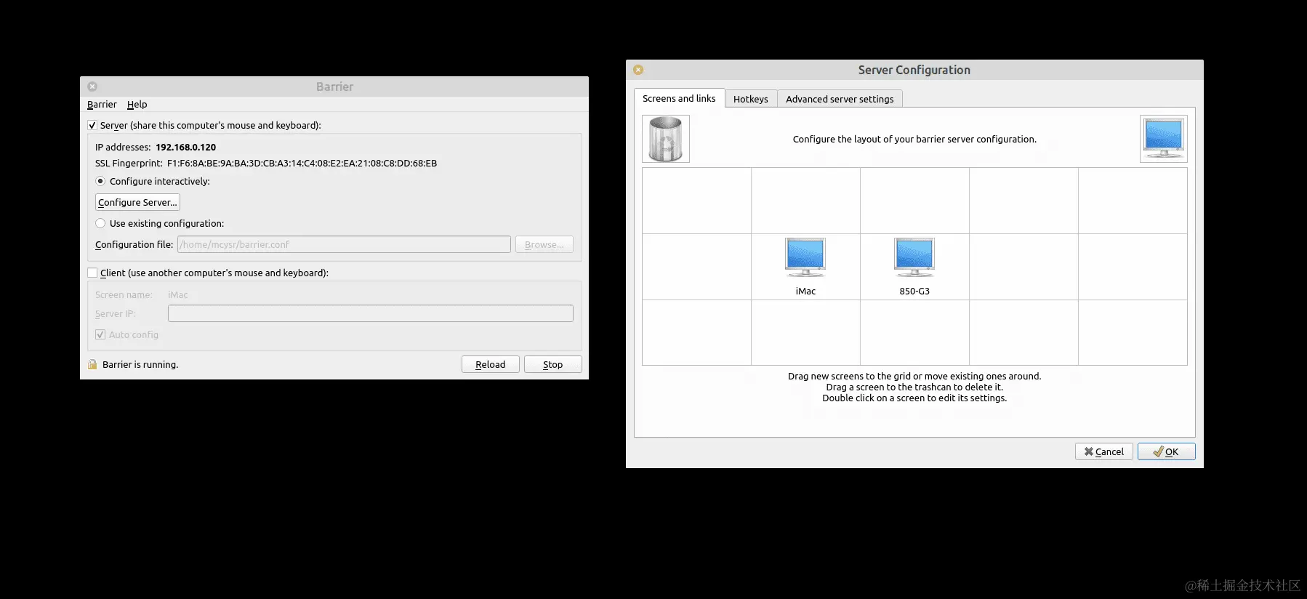1307x599 pixels.
Task: Click the iMac label under the screen
Action: click(x=805, y=291)
